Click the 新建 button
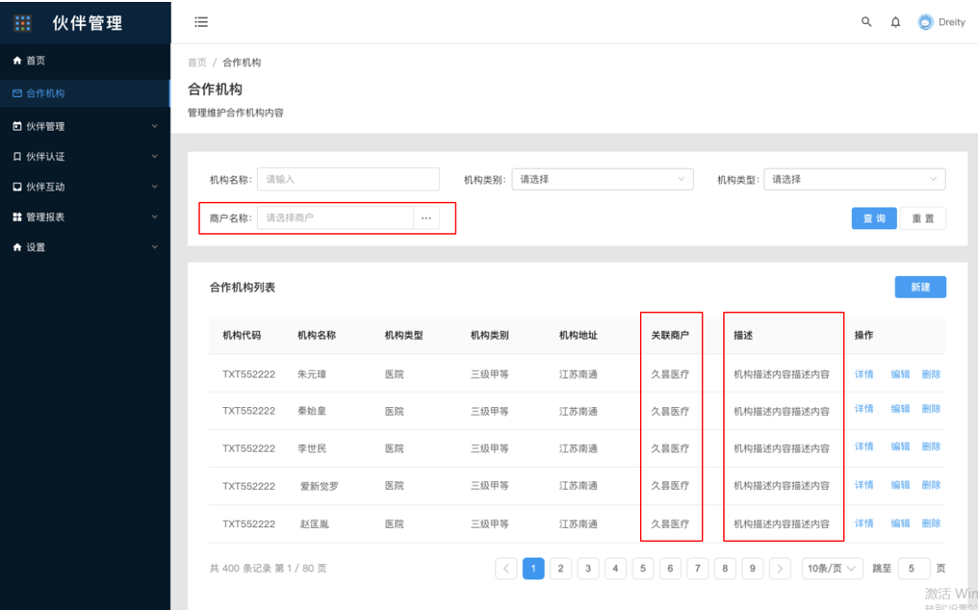The image size is (978, 610). (x=920, y=287)
